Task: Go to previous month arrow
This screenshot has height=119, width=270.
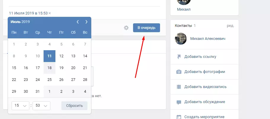Action: click(x=78, y=22)
